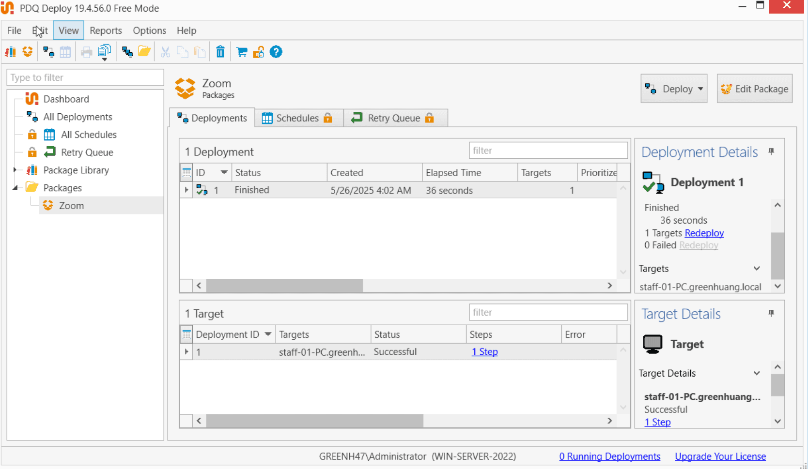The height and width of the screenshot is (469, 808).
Task: Open targets grid column chooser icon
Action: [186, 334]
